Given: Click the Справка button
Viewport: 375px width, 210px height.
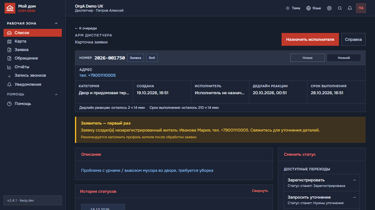Looking at the screenshot, I should (x=353, y=39).
